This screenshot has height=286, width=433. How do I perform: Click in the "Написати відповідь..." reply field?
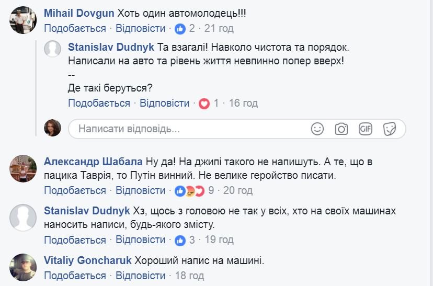coord(188,129)
